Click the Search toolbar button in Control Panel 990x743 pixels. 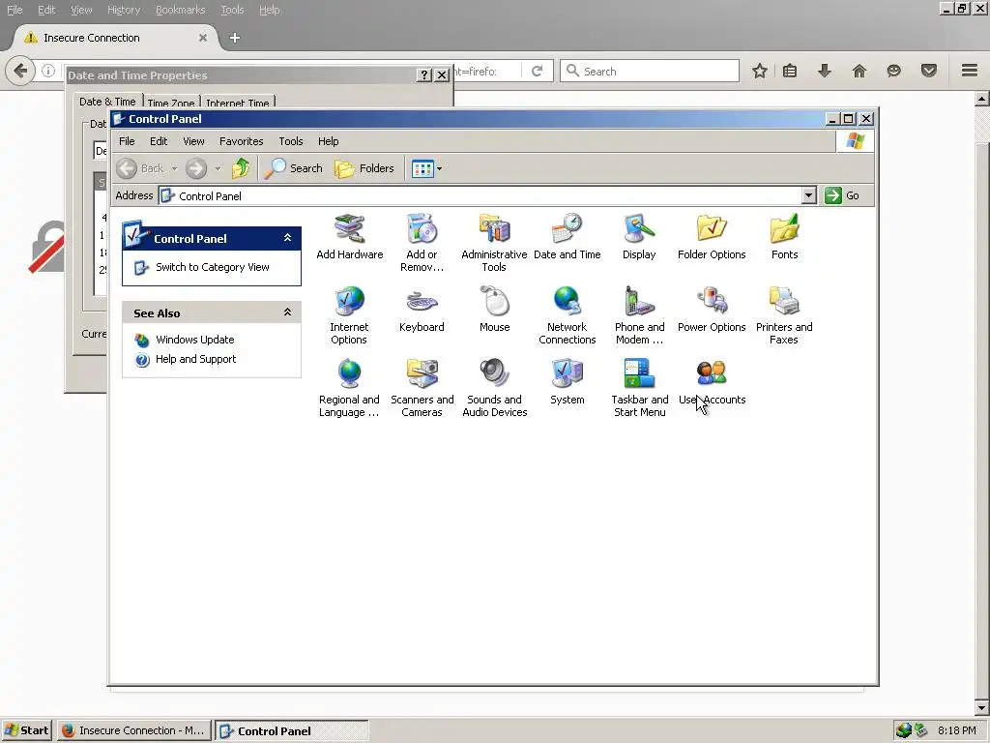pos(294,168)
